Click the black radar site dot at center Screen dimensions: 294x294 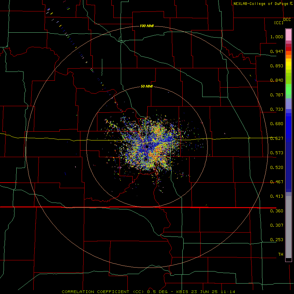click(x=147, y=147)
